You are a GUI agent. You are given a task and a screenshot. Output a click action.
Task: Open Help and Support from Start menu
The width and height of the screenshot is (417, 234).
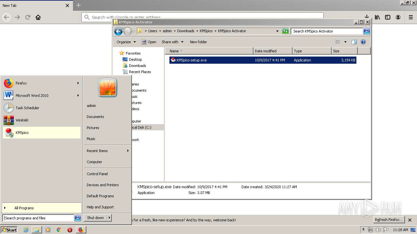coord(100,207)
